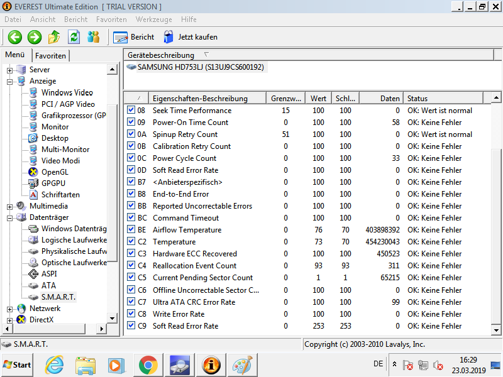Click the Start button
Screen dimensions: 503x377
coord(17,365)
